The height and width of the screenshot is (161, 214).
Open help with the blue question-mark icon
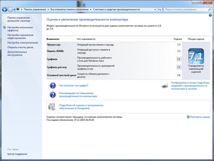tap(210, 15)
